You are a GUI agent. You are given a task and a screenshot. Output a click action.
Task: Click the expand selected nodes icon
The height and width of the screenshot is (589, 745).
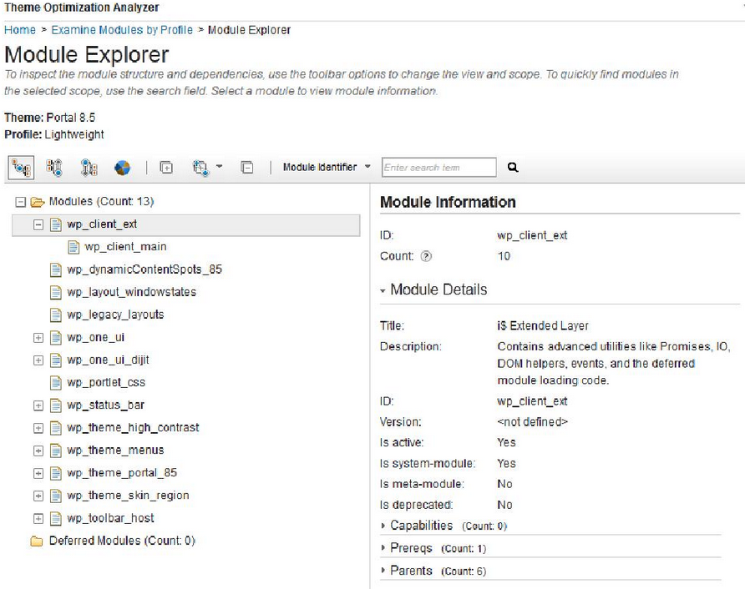(200, 168)
